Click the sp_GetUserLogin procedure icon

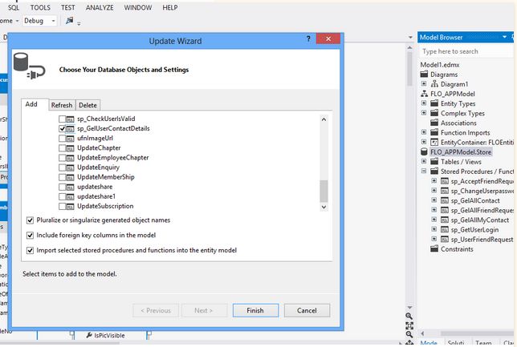[445, 229]
